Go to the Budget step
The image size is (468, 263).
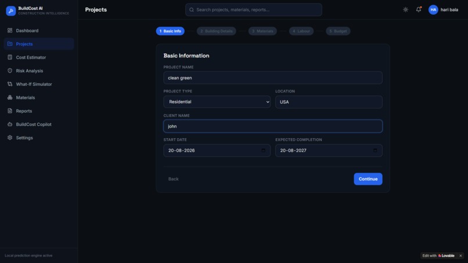tap(338, 31)
